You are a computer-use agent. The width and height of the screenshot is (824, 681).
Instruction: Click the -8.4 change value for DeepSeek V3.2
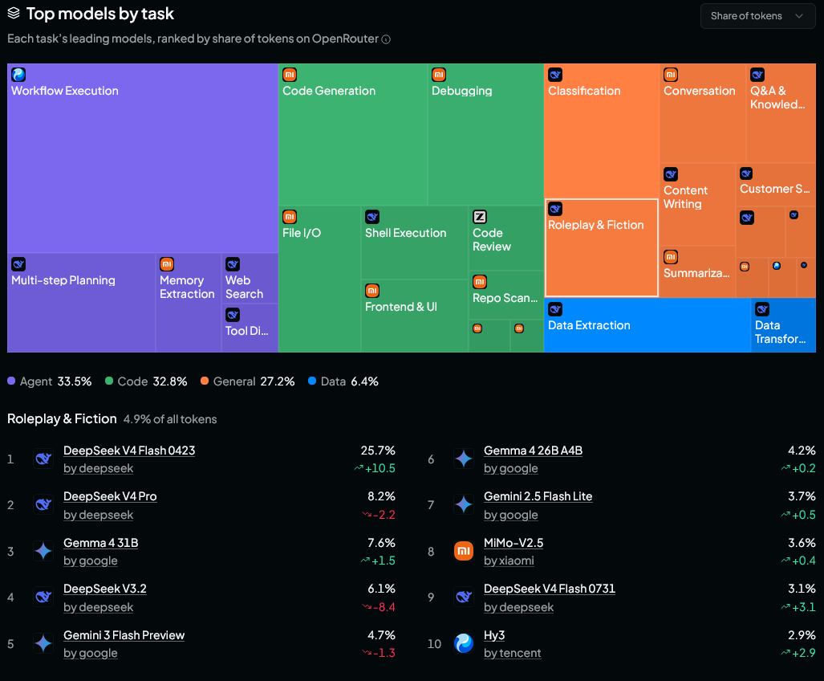(x=379, y=607)
